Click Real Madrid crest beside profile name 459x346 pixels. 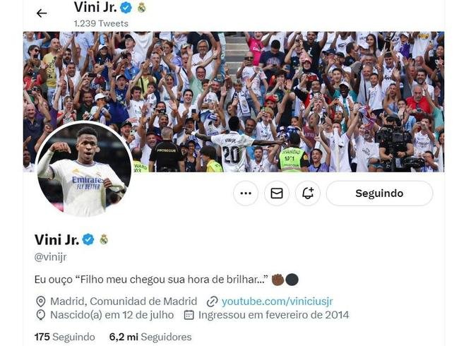pos(104,239)
